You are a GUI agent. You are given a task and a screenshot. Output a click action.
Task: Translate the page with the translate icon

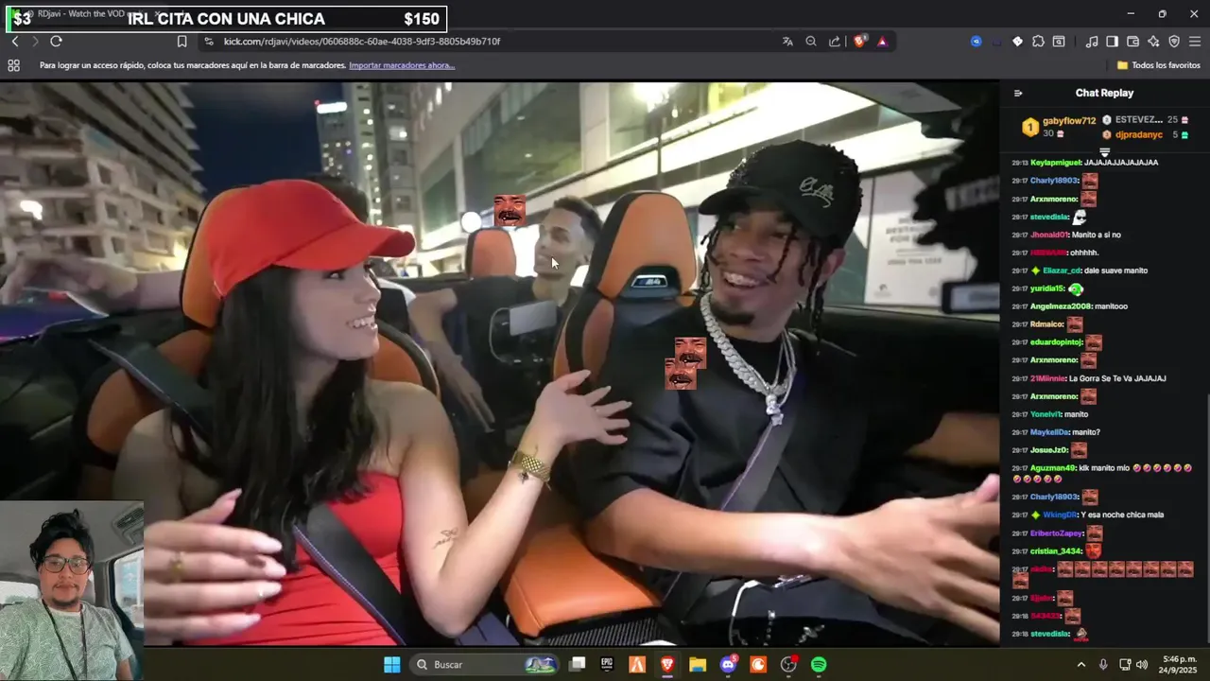[x=787, y=42]
